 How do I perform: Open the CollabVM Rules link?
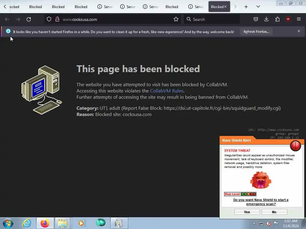(166, 91)
